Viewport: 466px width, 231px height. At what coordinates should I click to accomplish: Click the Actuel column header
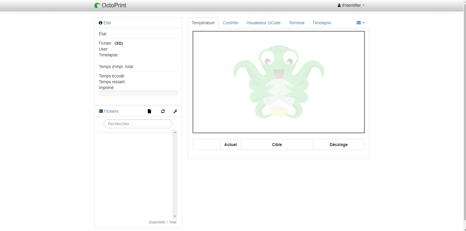(230, 145)
